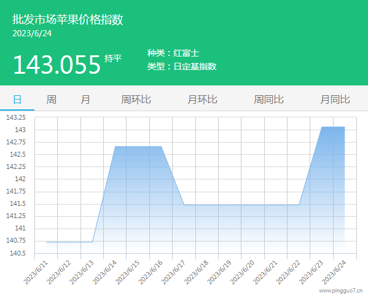Open the 周同比 tab

click(268, 100)
